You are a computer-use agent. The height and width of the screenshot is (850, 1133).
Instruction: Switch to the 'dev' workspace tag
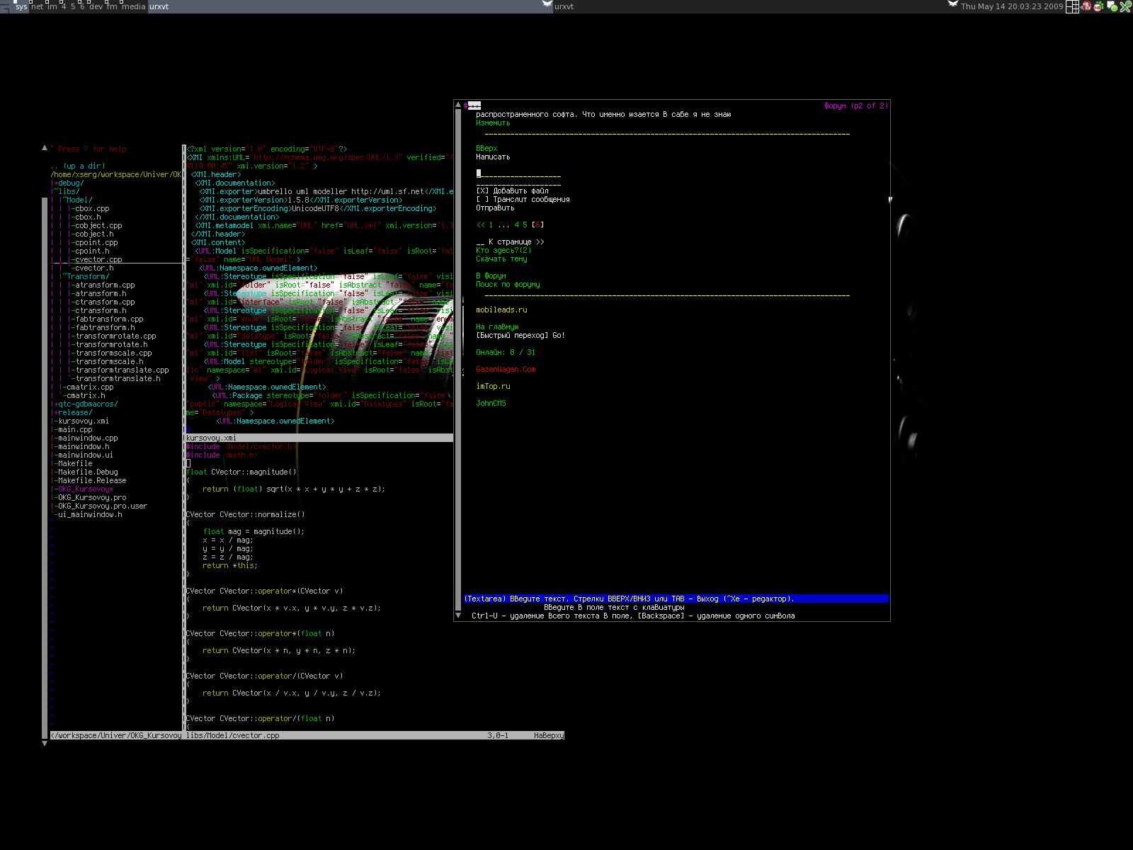[x=96, y=6]
